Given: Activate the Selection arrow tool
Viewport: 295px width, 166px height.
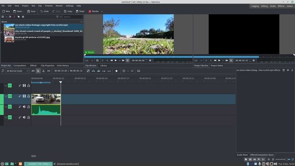Looking at the screenshot, I should (38, 71).
